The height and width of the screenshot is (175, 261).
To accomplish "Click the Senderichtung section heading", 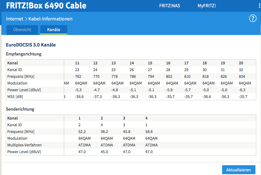I will (20, 109).
